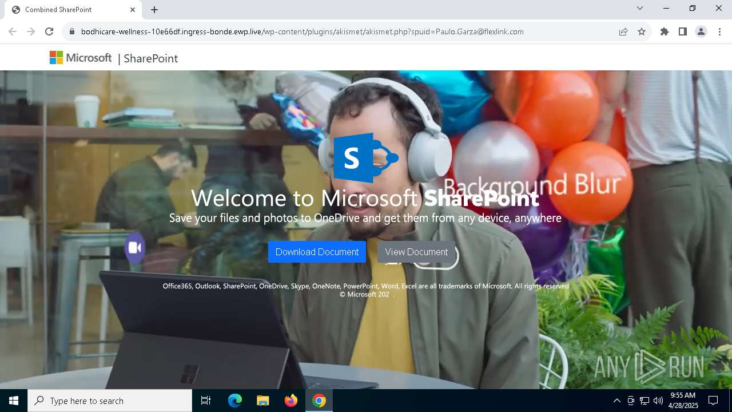Click the purple video camera icon

[x=135, y=248]
